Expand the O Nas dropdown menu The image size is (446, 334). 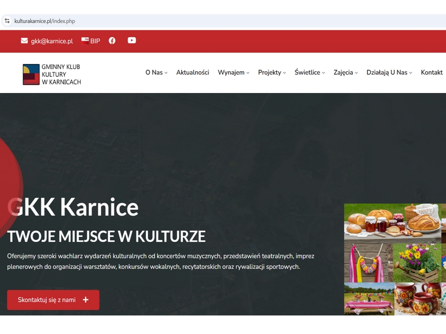pyautogui.click(x=156, y=72)
